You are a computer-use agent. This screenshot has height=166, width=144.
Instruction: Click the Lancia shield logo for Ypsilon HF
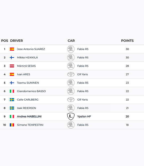(71, 116)
